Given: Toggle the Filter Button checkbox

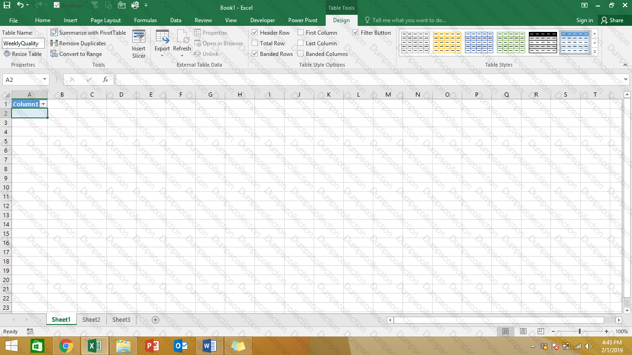Looking at the screenshot, I should (356, 33).
